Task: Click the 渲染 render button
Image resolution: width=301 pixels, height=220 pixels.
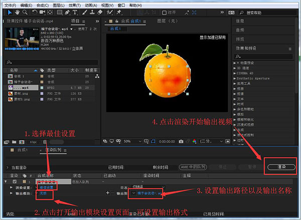Action: (x=281, y=167)
